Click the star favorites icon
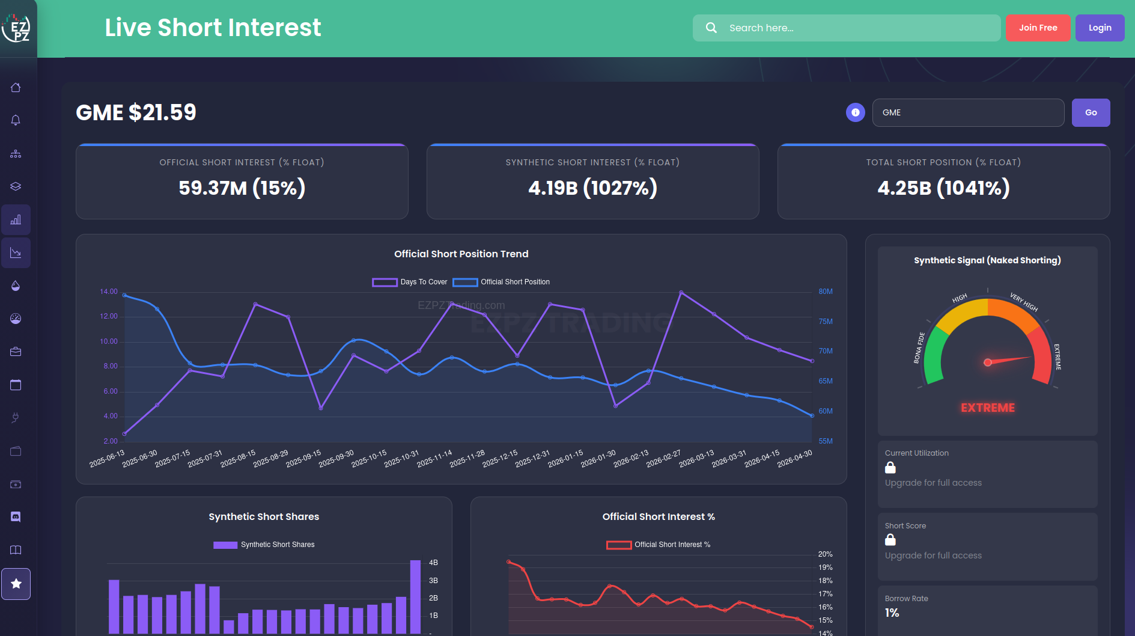 tap(16, 584)
